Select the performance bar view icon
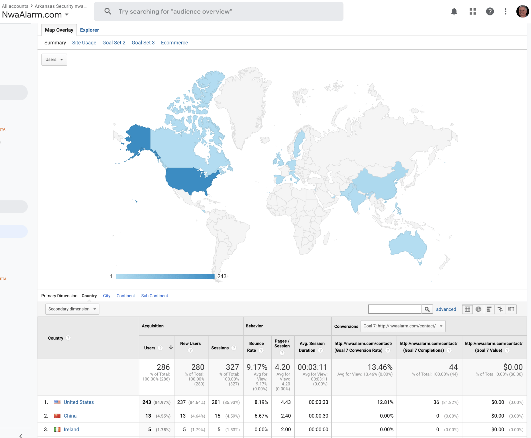 (489, 309)
